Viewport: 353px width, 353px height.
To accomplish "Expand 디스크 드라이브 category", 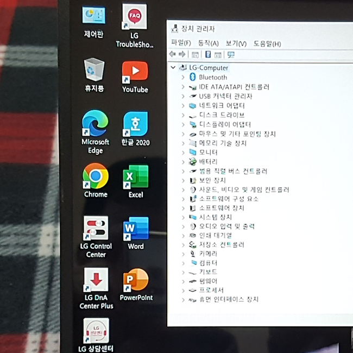I will tap(183, 115).
